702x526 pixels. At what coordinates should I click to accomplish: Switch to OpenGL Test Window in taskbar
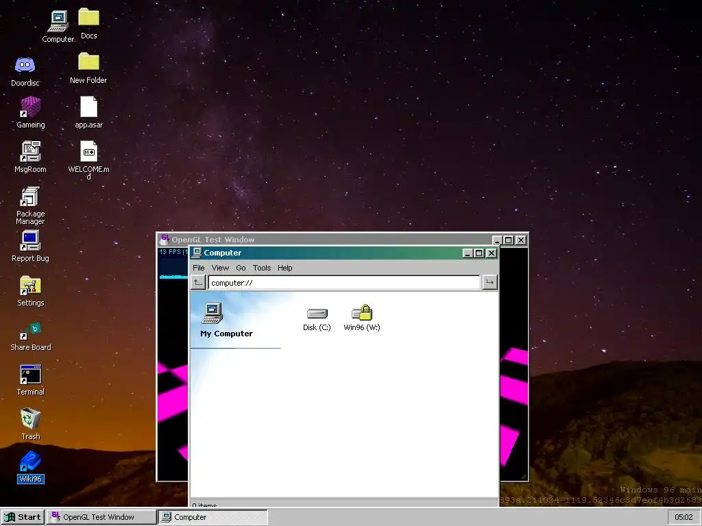pyautogui.click(x=101, y=517)
